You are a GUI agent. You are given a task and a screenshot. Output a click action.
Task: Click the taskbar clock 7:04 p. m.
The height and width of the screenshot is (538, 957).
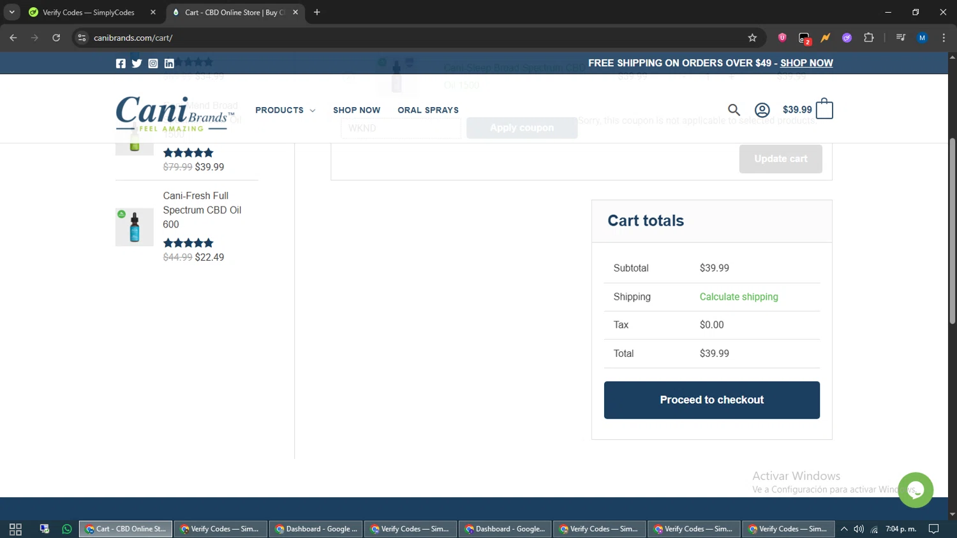coord(901,529)
